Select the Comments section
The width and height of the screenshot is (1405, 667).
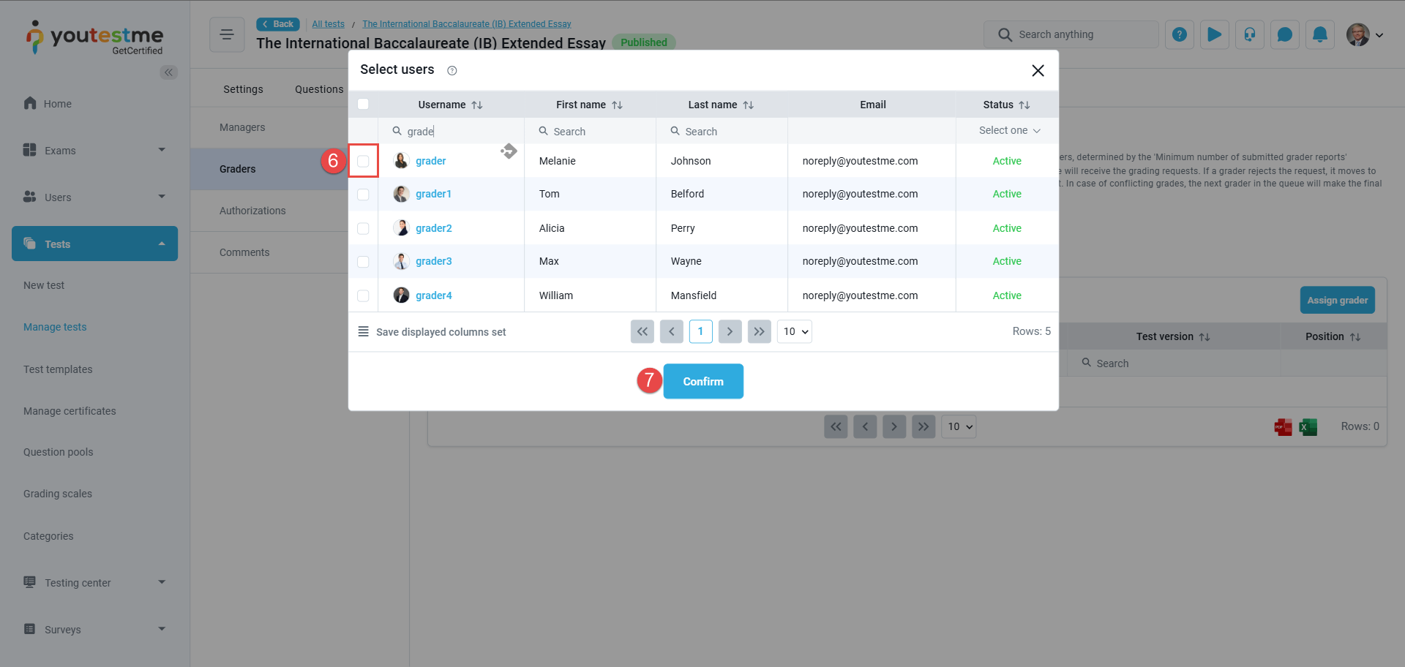(x=244, y=252)
